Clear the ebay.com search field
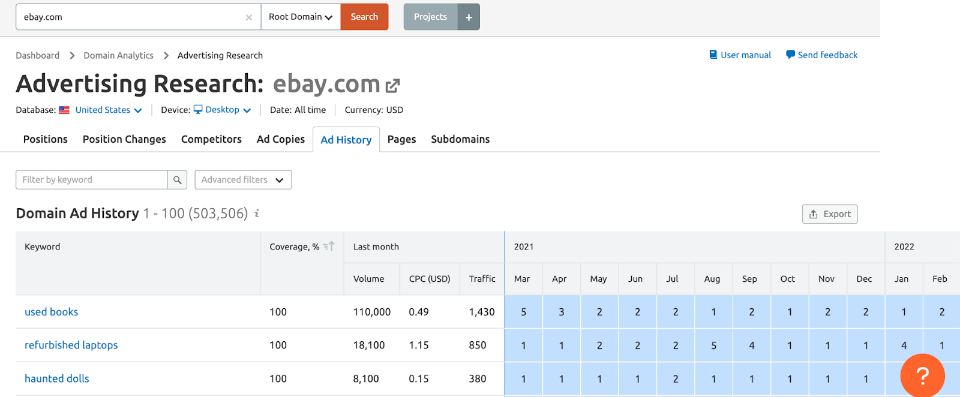Image resolution: width=960 pixels, height=397 pixels. coord(248,17)
